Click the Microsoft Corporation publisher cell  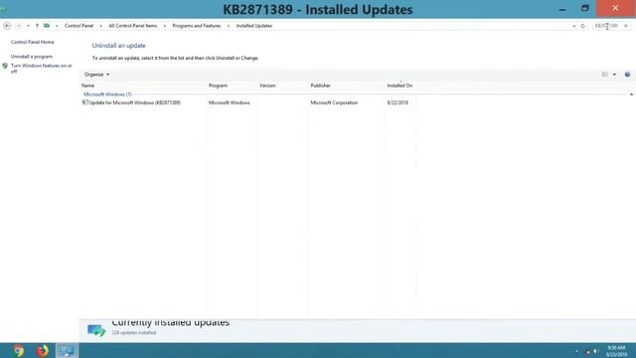334,102
